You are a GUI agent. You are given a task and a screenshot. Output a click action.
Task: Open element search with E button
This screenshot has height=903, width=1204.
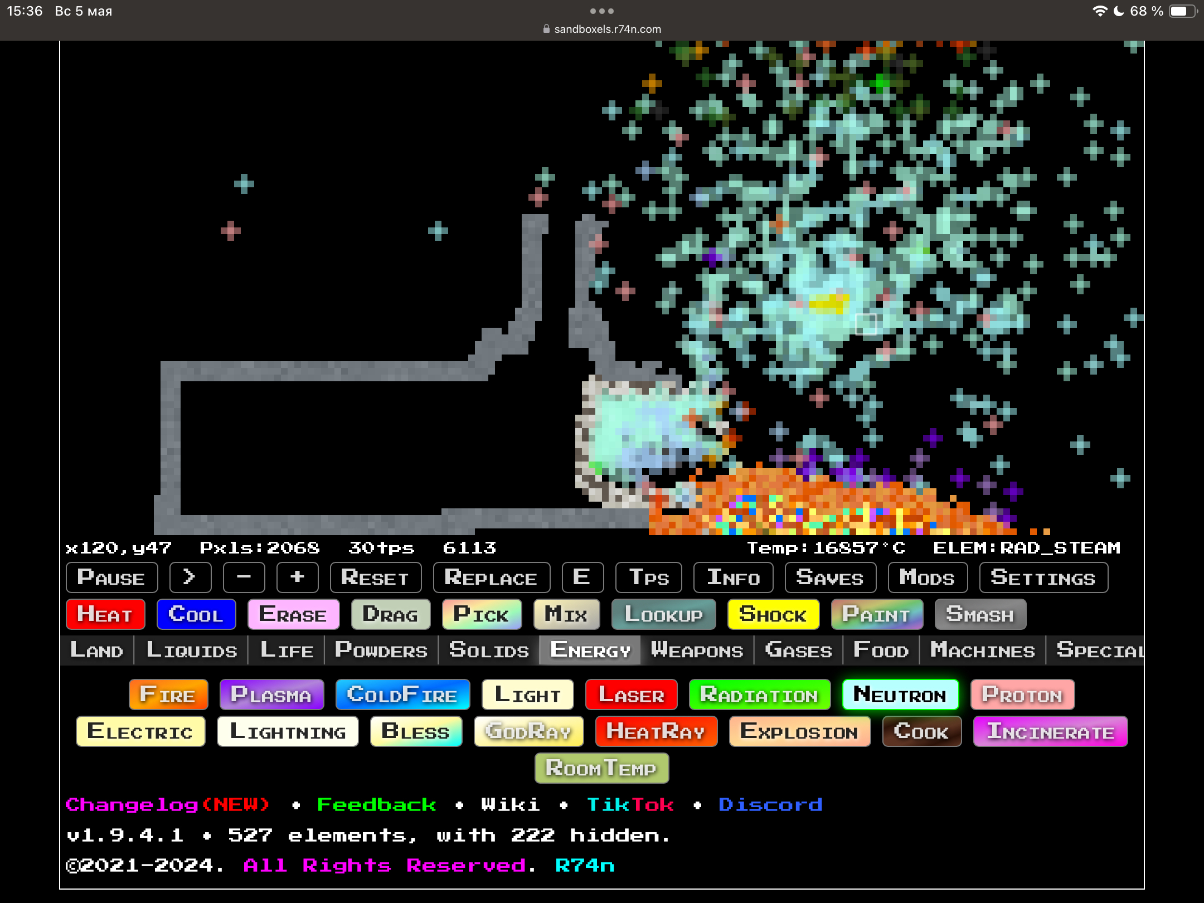click(x=582, y=577)
